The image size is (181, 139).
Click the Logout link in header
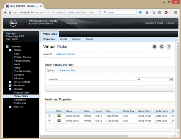[170, 23]
